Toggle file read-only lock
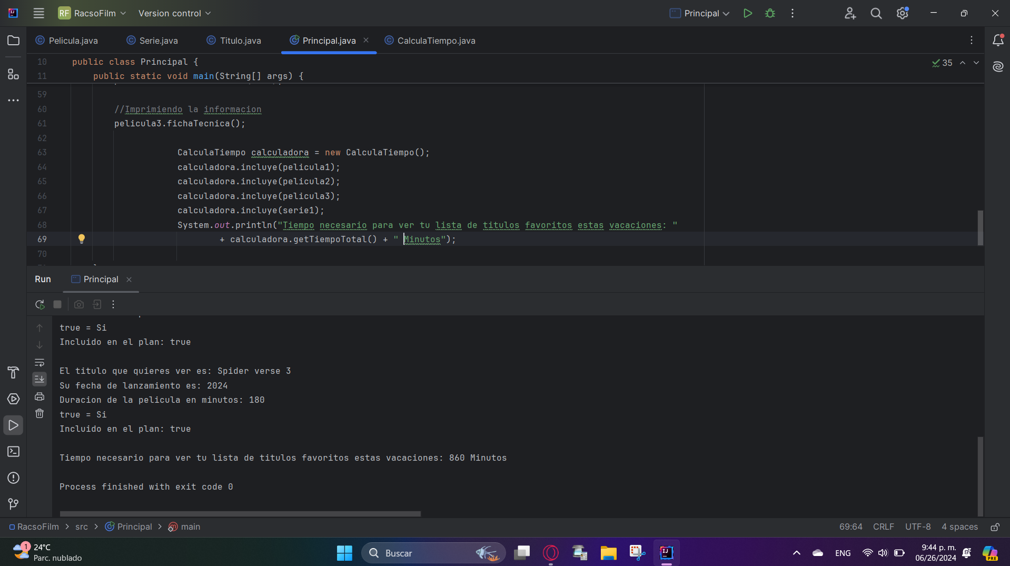The image size is (1010, 566). pyautogui.click(x=995, y=527)
